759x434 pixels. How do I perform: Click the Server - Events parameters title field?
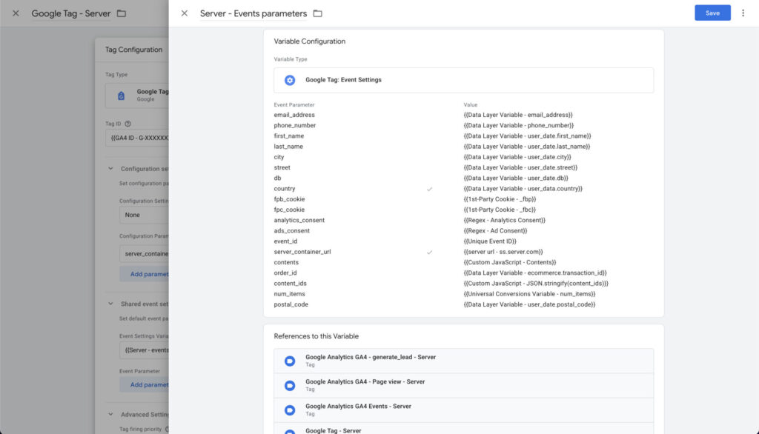pos(253,13)
